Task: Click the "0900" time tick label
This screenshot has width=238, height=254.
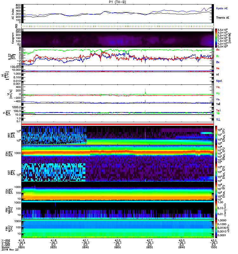Action: tap(117, 247)
